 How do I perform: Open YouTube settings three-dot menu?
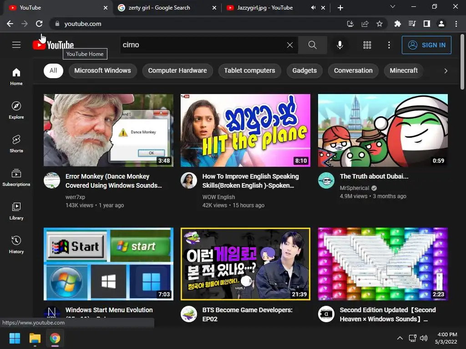[389, 45]
